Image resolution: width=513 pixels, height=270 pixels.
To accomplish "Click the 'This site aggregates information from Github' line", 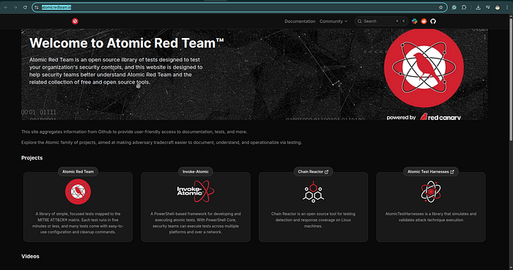I will [134, 132].
